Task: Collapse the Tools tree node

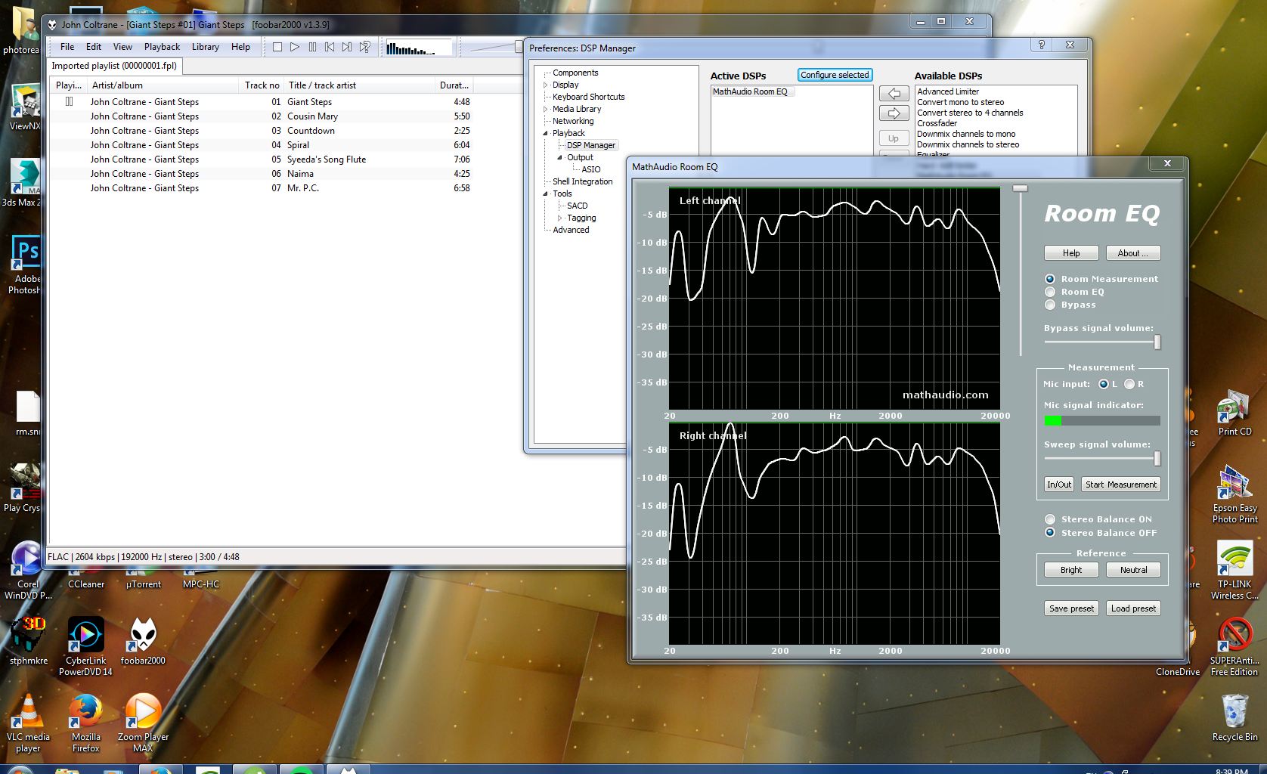Action: click(546, 193)
